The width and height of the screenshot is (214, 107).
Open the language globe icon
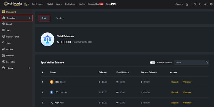click(x=211, y=4)
